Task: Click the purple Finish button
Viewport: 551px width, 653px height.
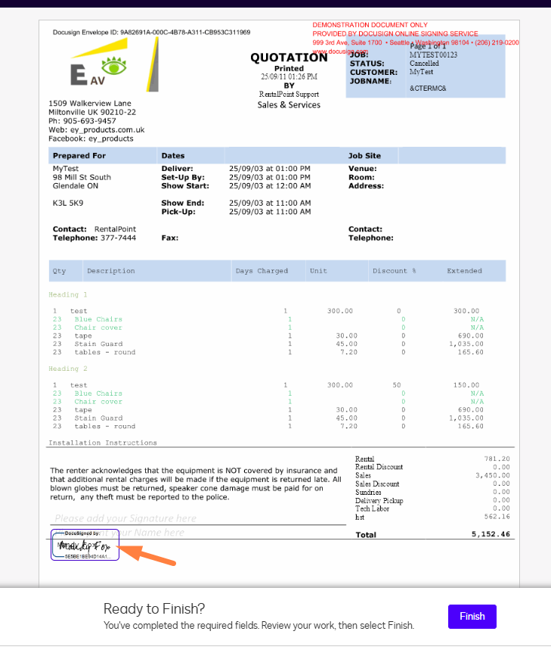Action: [472, 617]
